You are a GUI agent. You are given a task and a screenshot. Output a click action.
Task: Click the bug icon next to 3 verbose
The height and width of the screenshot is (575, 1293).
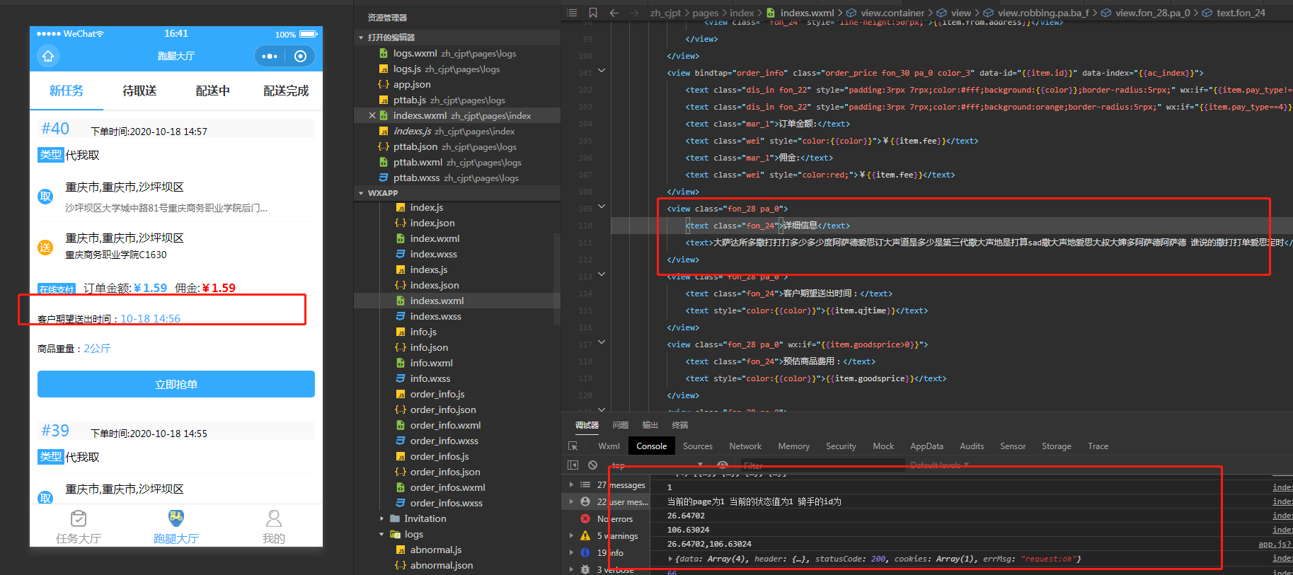coord(585,569)
